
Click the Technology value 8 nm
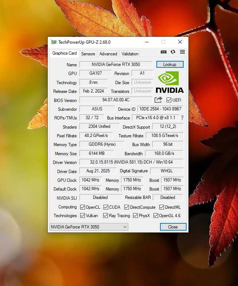coord(93,82)
